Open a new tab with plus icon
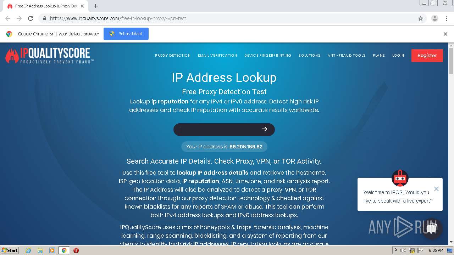The height and width of the screenshot is (255, 454). (x=96, y=6)
